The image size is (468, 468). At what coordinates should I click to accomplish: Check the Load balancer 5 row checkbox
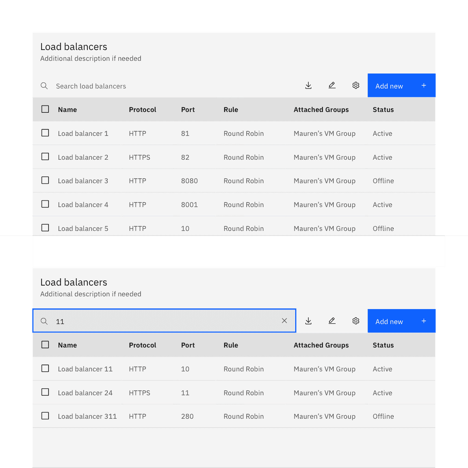click(x=45, y=228)
